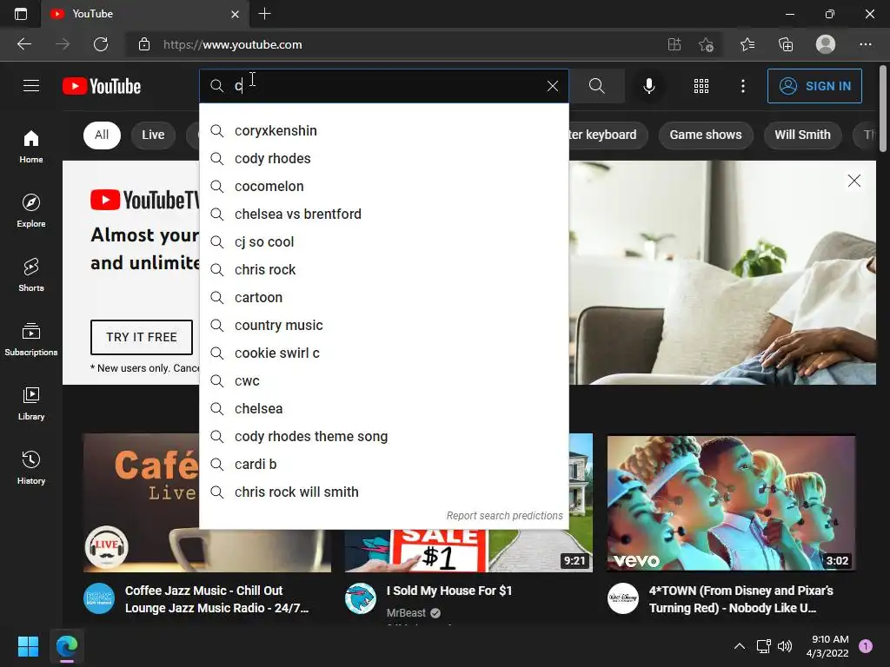This screenshot has height=667, width=890.
Task: Go to Home in the sidebar
Action: pyautogui.click(x=31, y=147)
